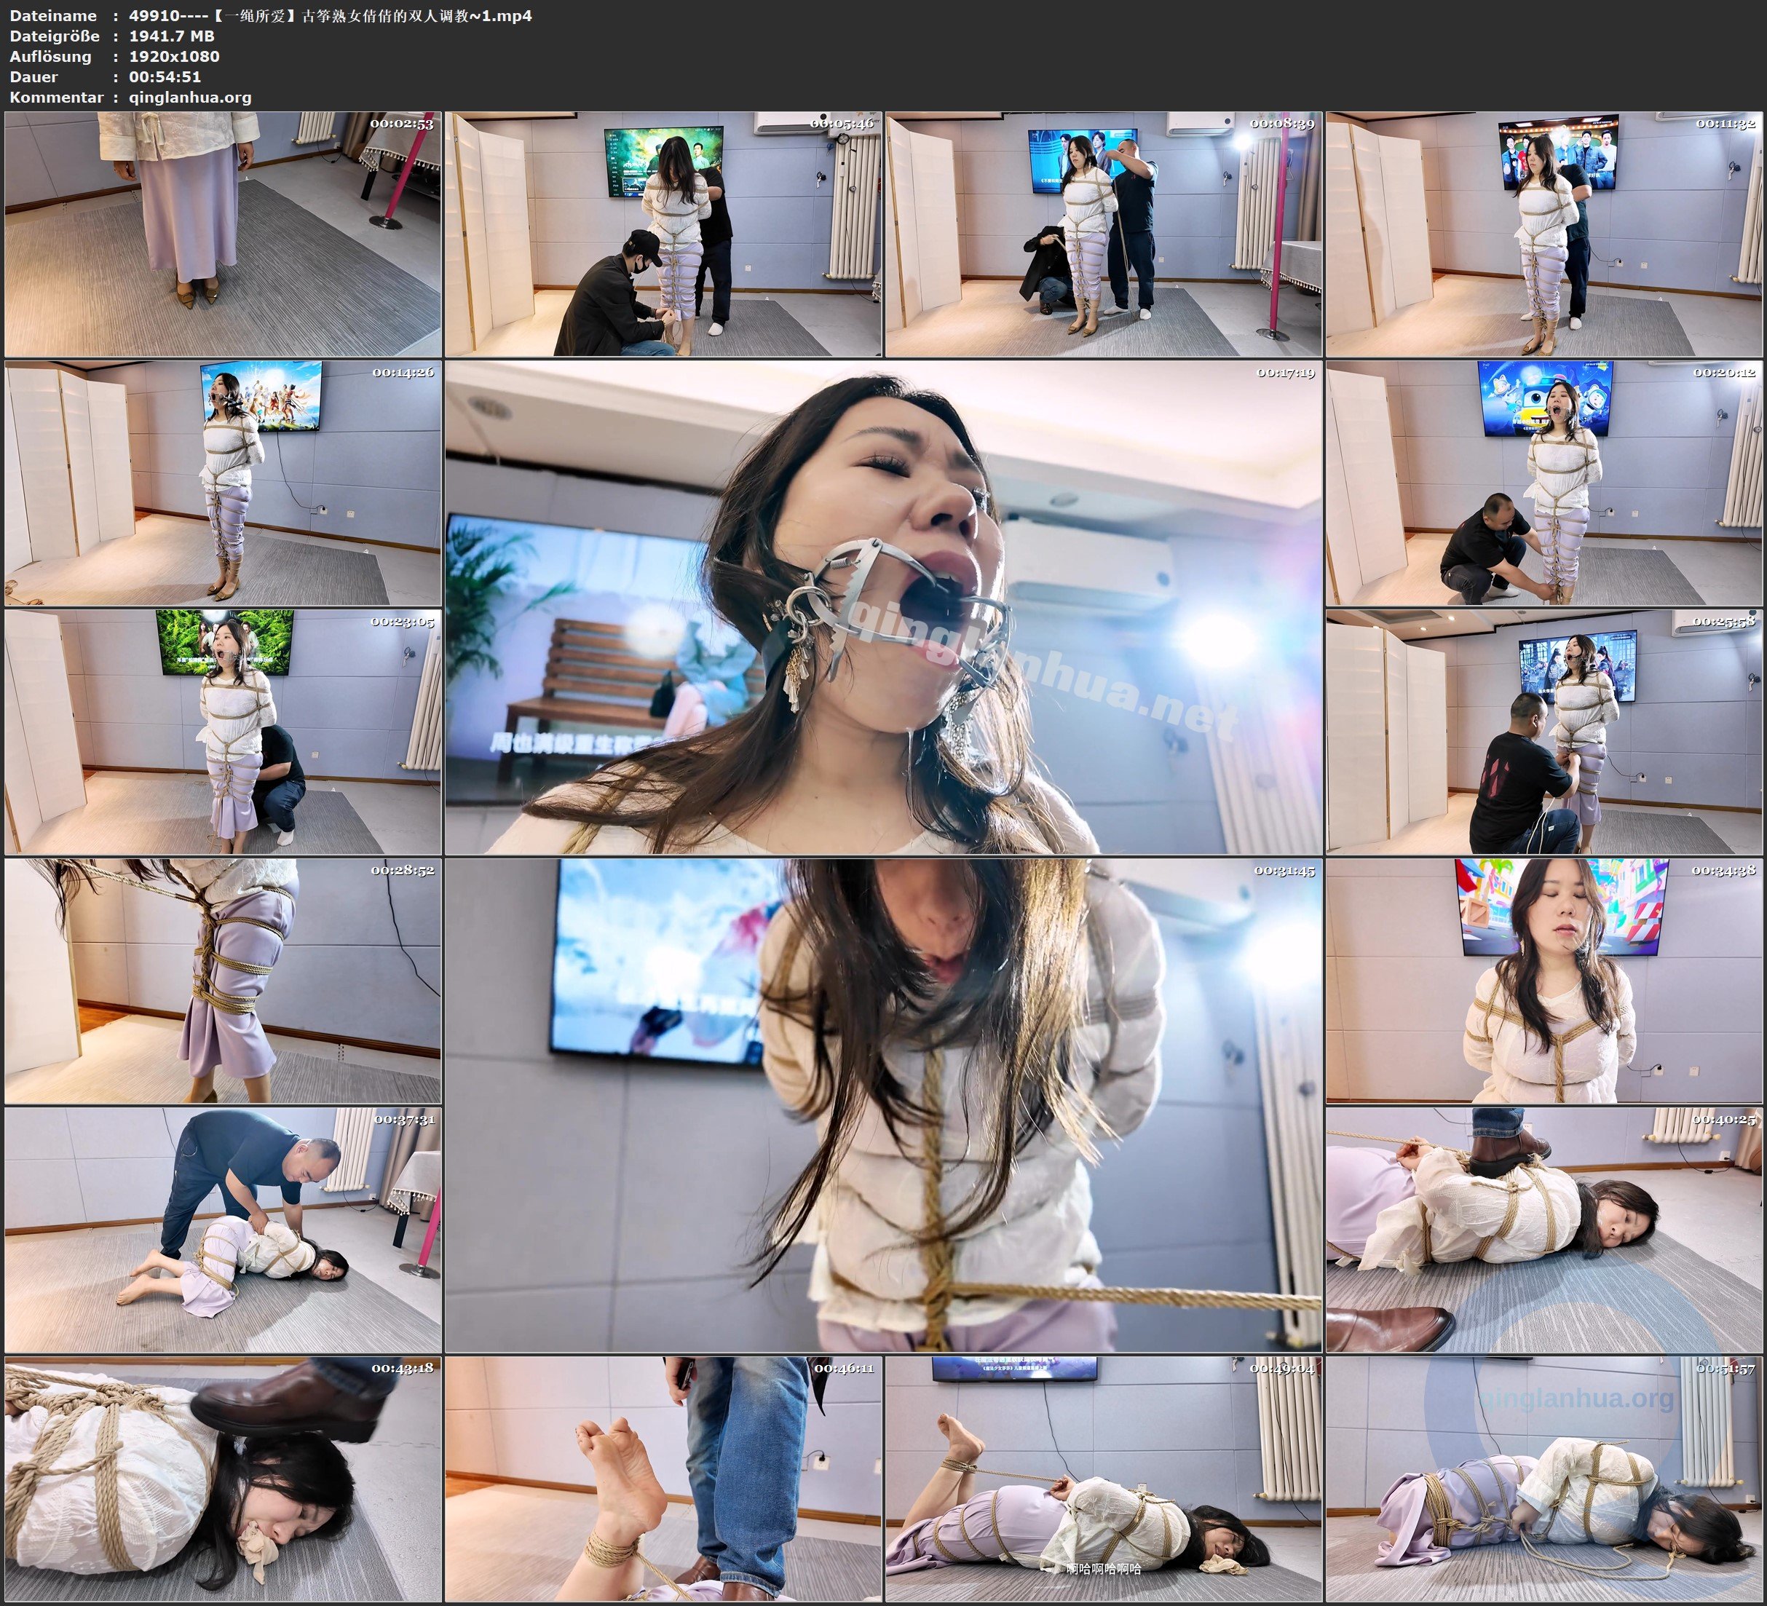Click the Auflösung value 1920x1080
1767x1606 pixels.
pyautogui.click(x=175, y=56)
